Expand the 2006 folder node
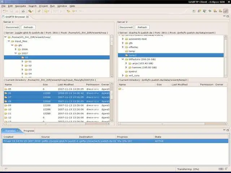This screenshot has height=173, width=231. (16, 49)
